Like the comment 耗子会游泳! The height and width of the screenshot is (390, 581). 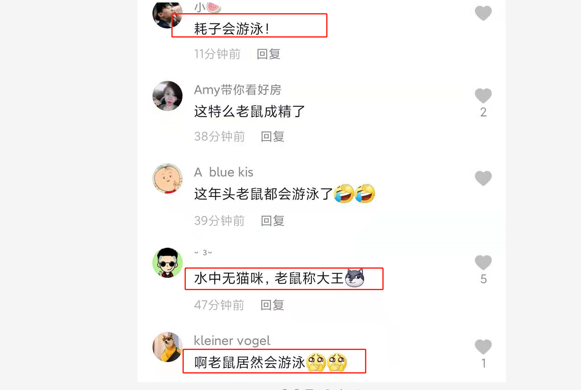[x=483, y=13]
